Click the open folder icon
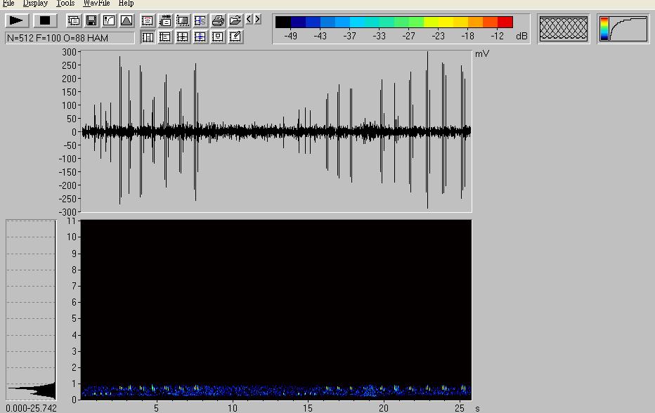The height and width of the screenshot is (413, 655). tap(235, 21)
